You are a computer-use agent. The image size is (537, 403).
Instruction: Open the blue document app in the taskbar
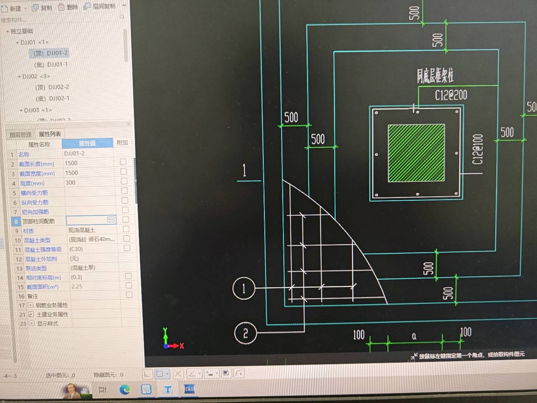point(146,390)
